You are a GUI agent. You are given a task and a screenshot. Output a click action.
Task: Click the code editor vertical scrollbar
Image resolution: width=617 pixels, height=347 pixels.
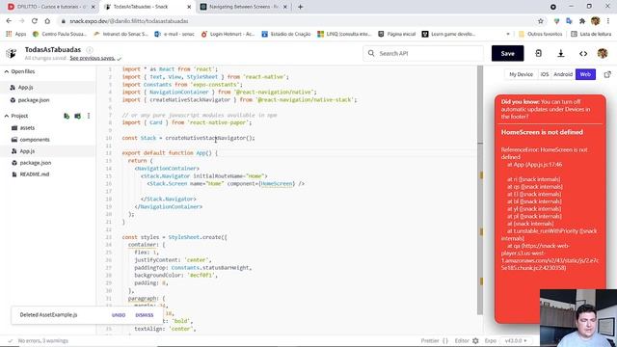click(x=480, y=190)
